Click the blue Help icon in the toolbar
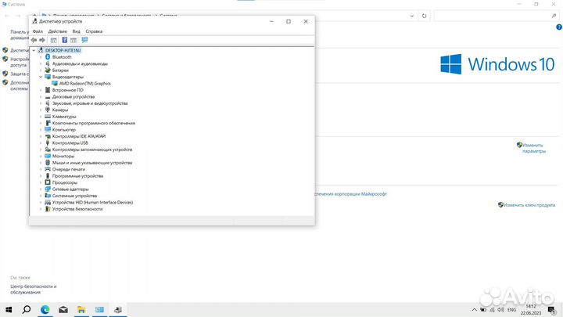 [64, 40]
